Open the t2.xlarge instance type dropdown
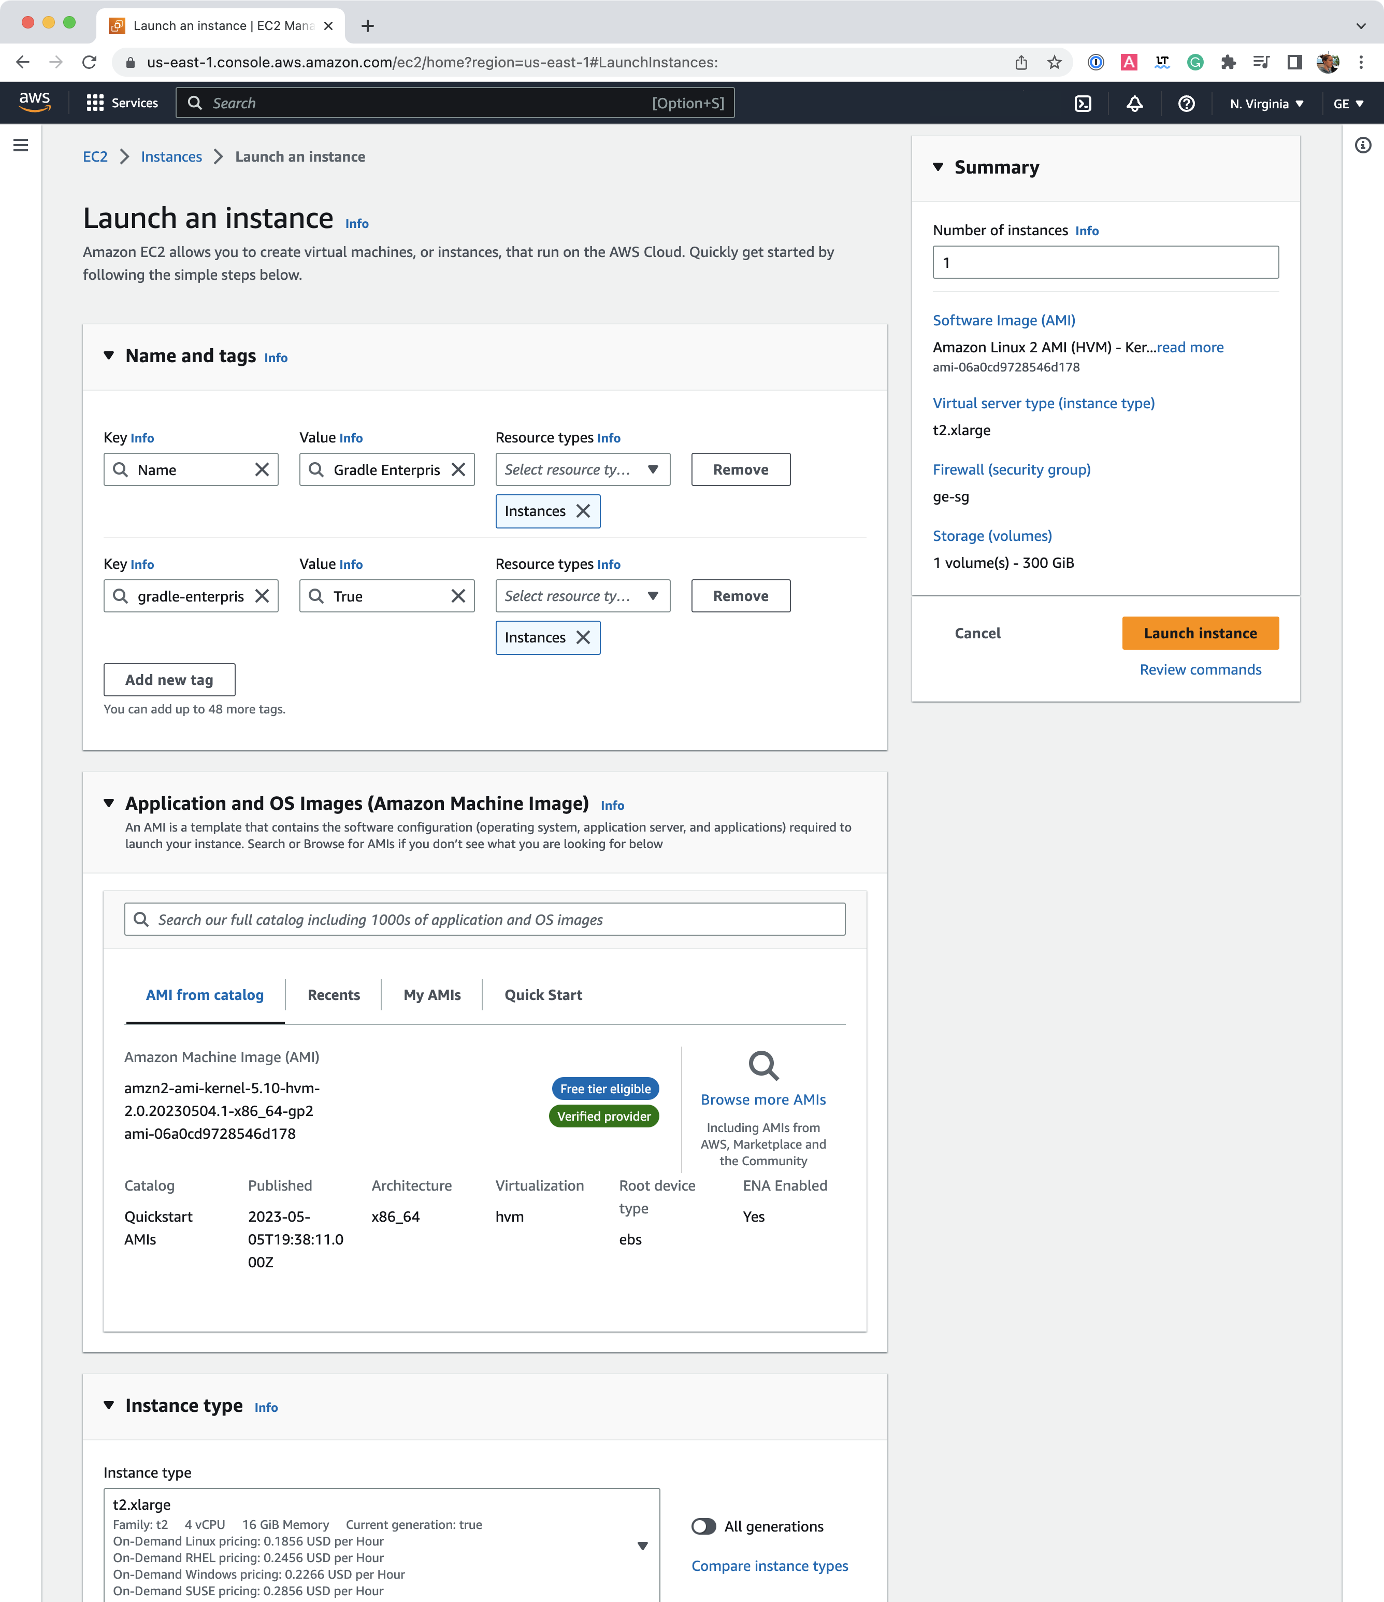Viewport: 1384px width, 1602px height. click(382, 1546)
